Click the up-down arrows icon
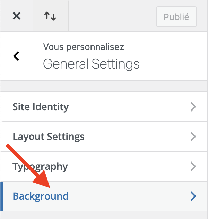This screenshot has width=208, height=219. click(50, 16)
